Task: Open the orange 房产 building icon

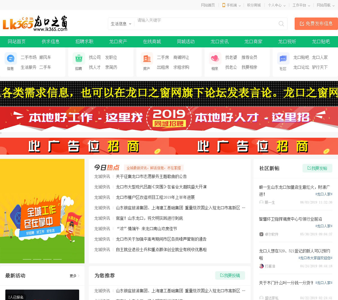Action: point(147,59)
